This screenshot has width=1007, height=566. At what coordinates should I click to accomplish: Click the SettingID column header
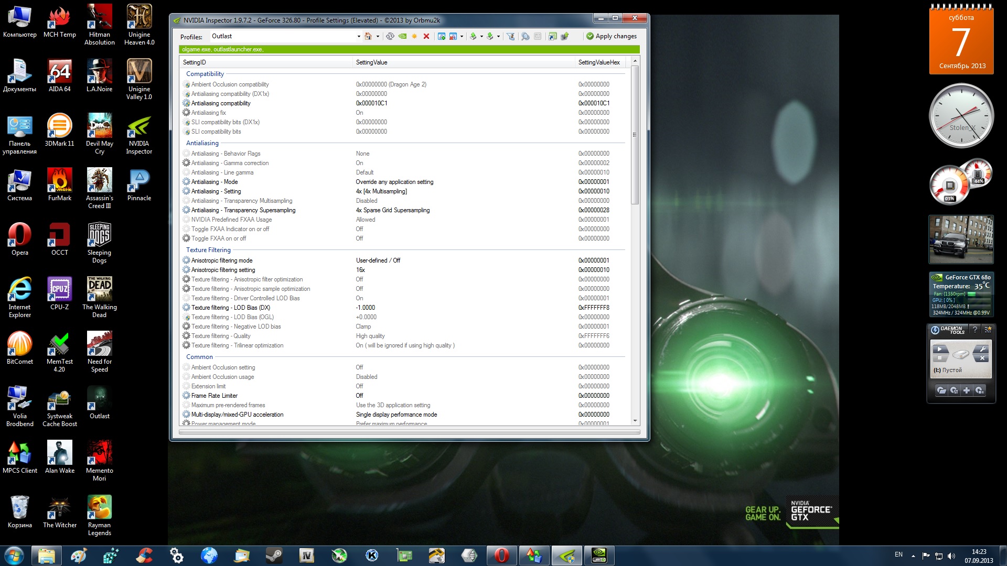[x=195, y=62]
